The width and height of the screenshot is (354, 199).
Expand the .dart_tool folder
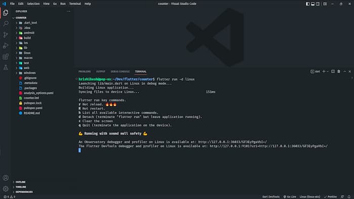30,23
